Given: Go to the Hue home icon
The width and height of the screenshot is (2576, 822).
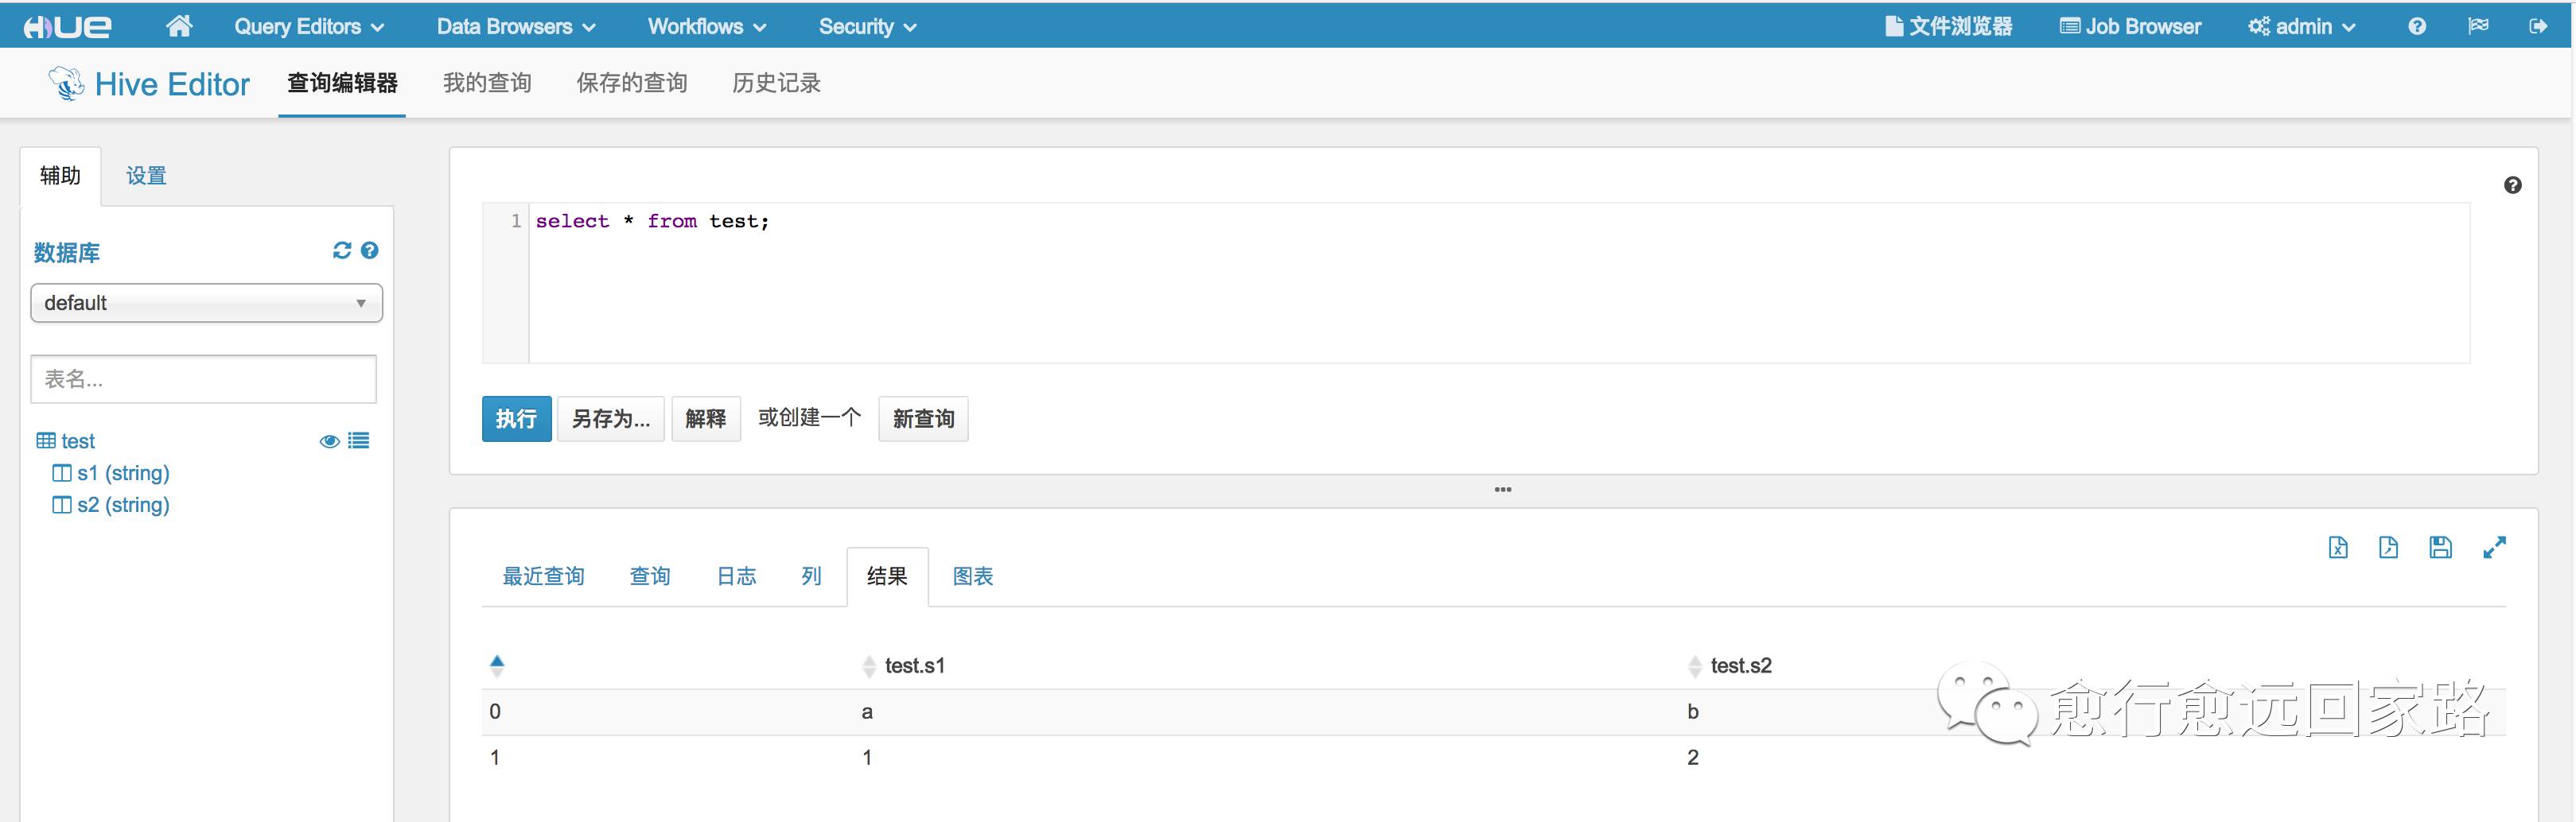Looking at the screenshot, I should [179, 26].
